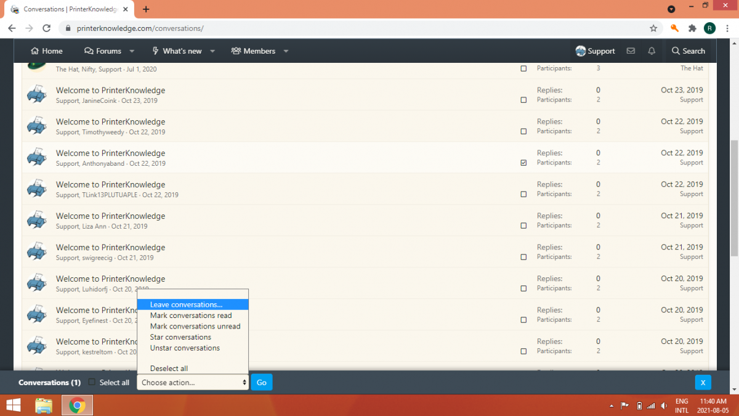
Task: Open the Search link in navbar
Action: click(x=688, y=51)
